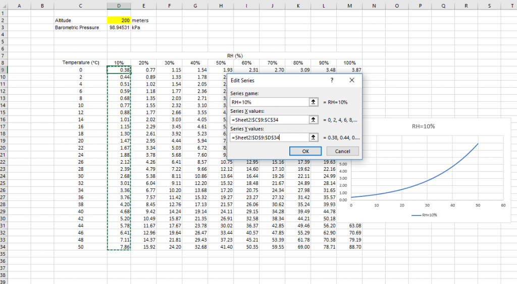The width and height of the screenshot is (517, 284).
Task: Select the meters unit cell
Action: pyautogui.click(x=143, y=20)
